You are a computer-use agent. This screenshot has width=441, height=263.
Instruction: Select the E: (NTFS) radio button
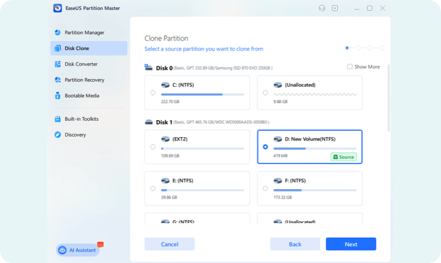coord(152,188)
